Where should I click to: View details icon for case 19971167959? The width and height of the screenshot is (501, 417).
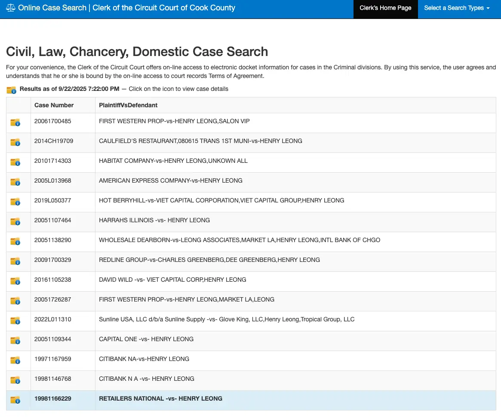pos(15,360)
